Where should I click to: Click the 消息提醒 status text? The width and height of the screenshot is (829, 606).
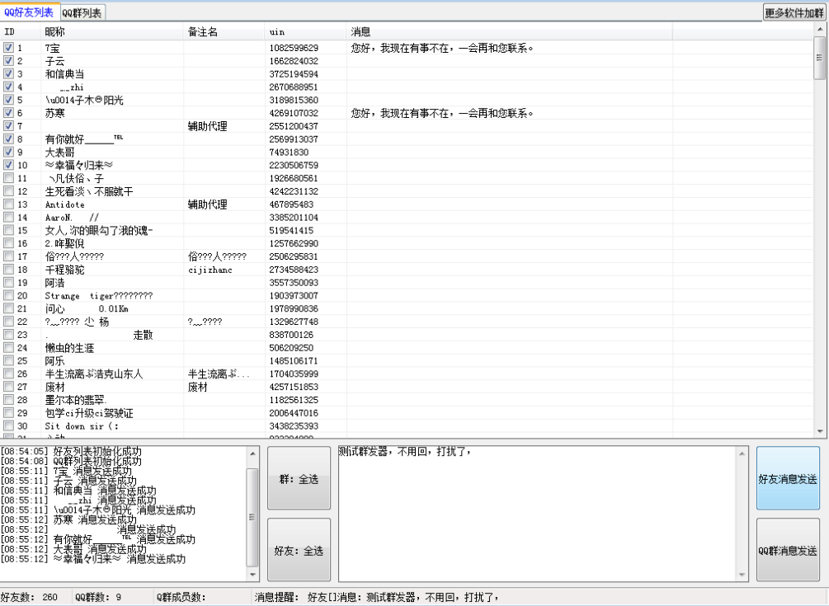[x=376, y=597]
